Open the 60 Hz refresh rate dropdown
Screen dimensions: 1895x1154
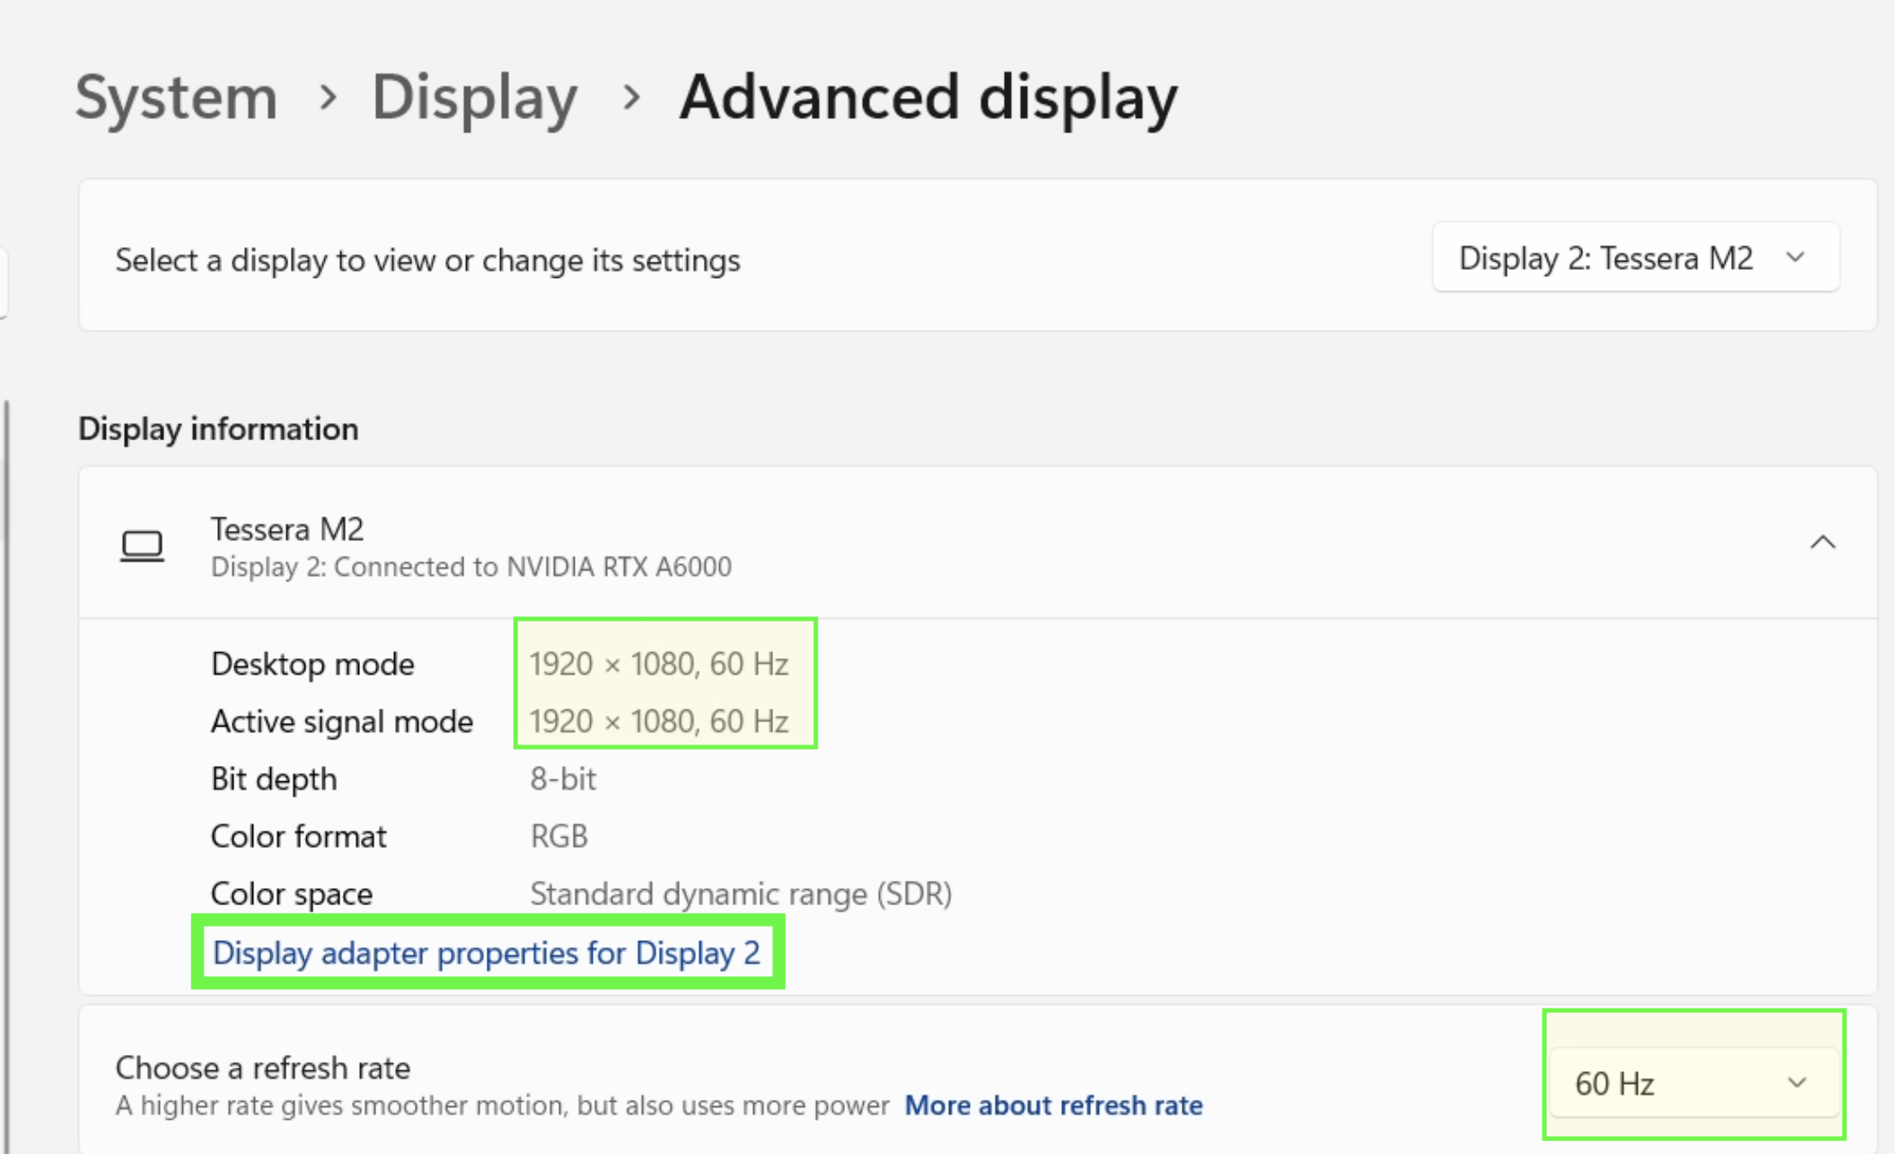click(x=1692, y=1082)
